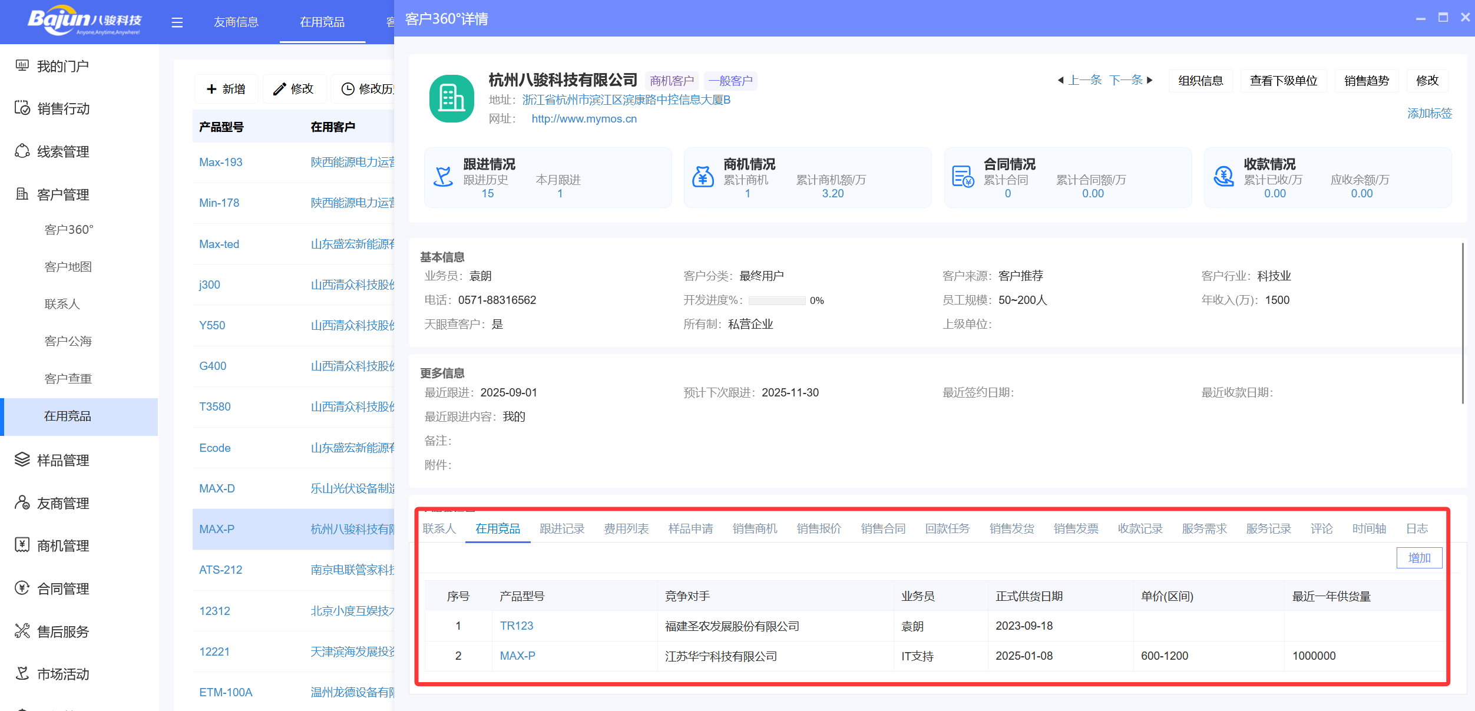
Task: Click the 查看下级单位 button
Action: point(1284,81)
